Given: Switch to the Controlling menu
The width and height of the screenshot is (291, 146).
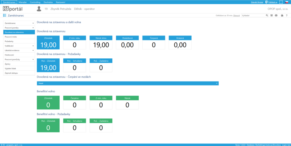Looking at the screenshot, I should 35,2.
